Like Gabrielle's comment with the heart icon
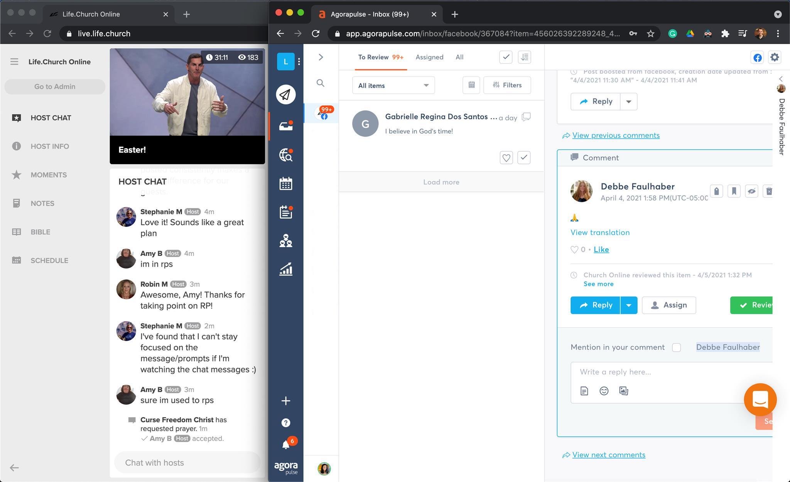 pos(506,157)
